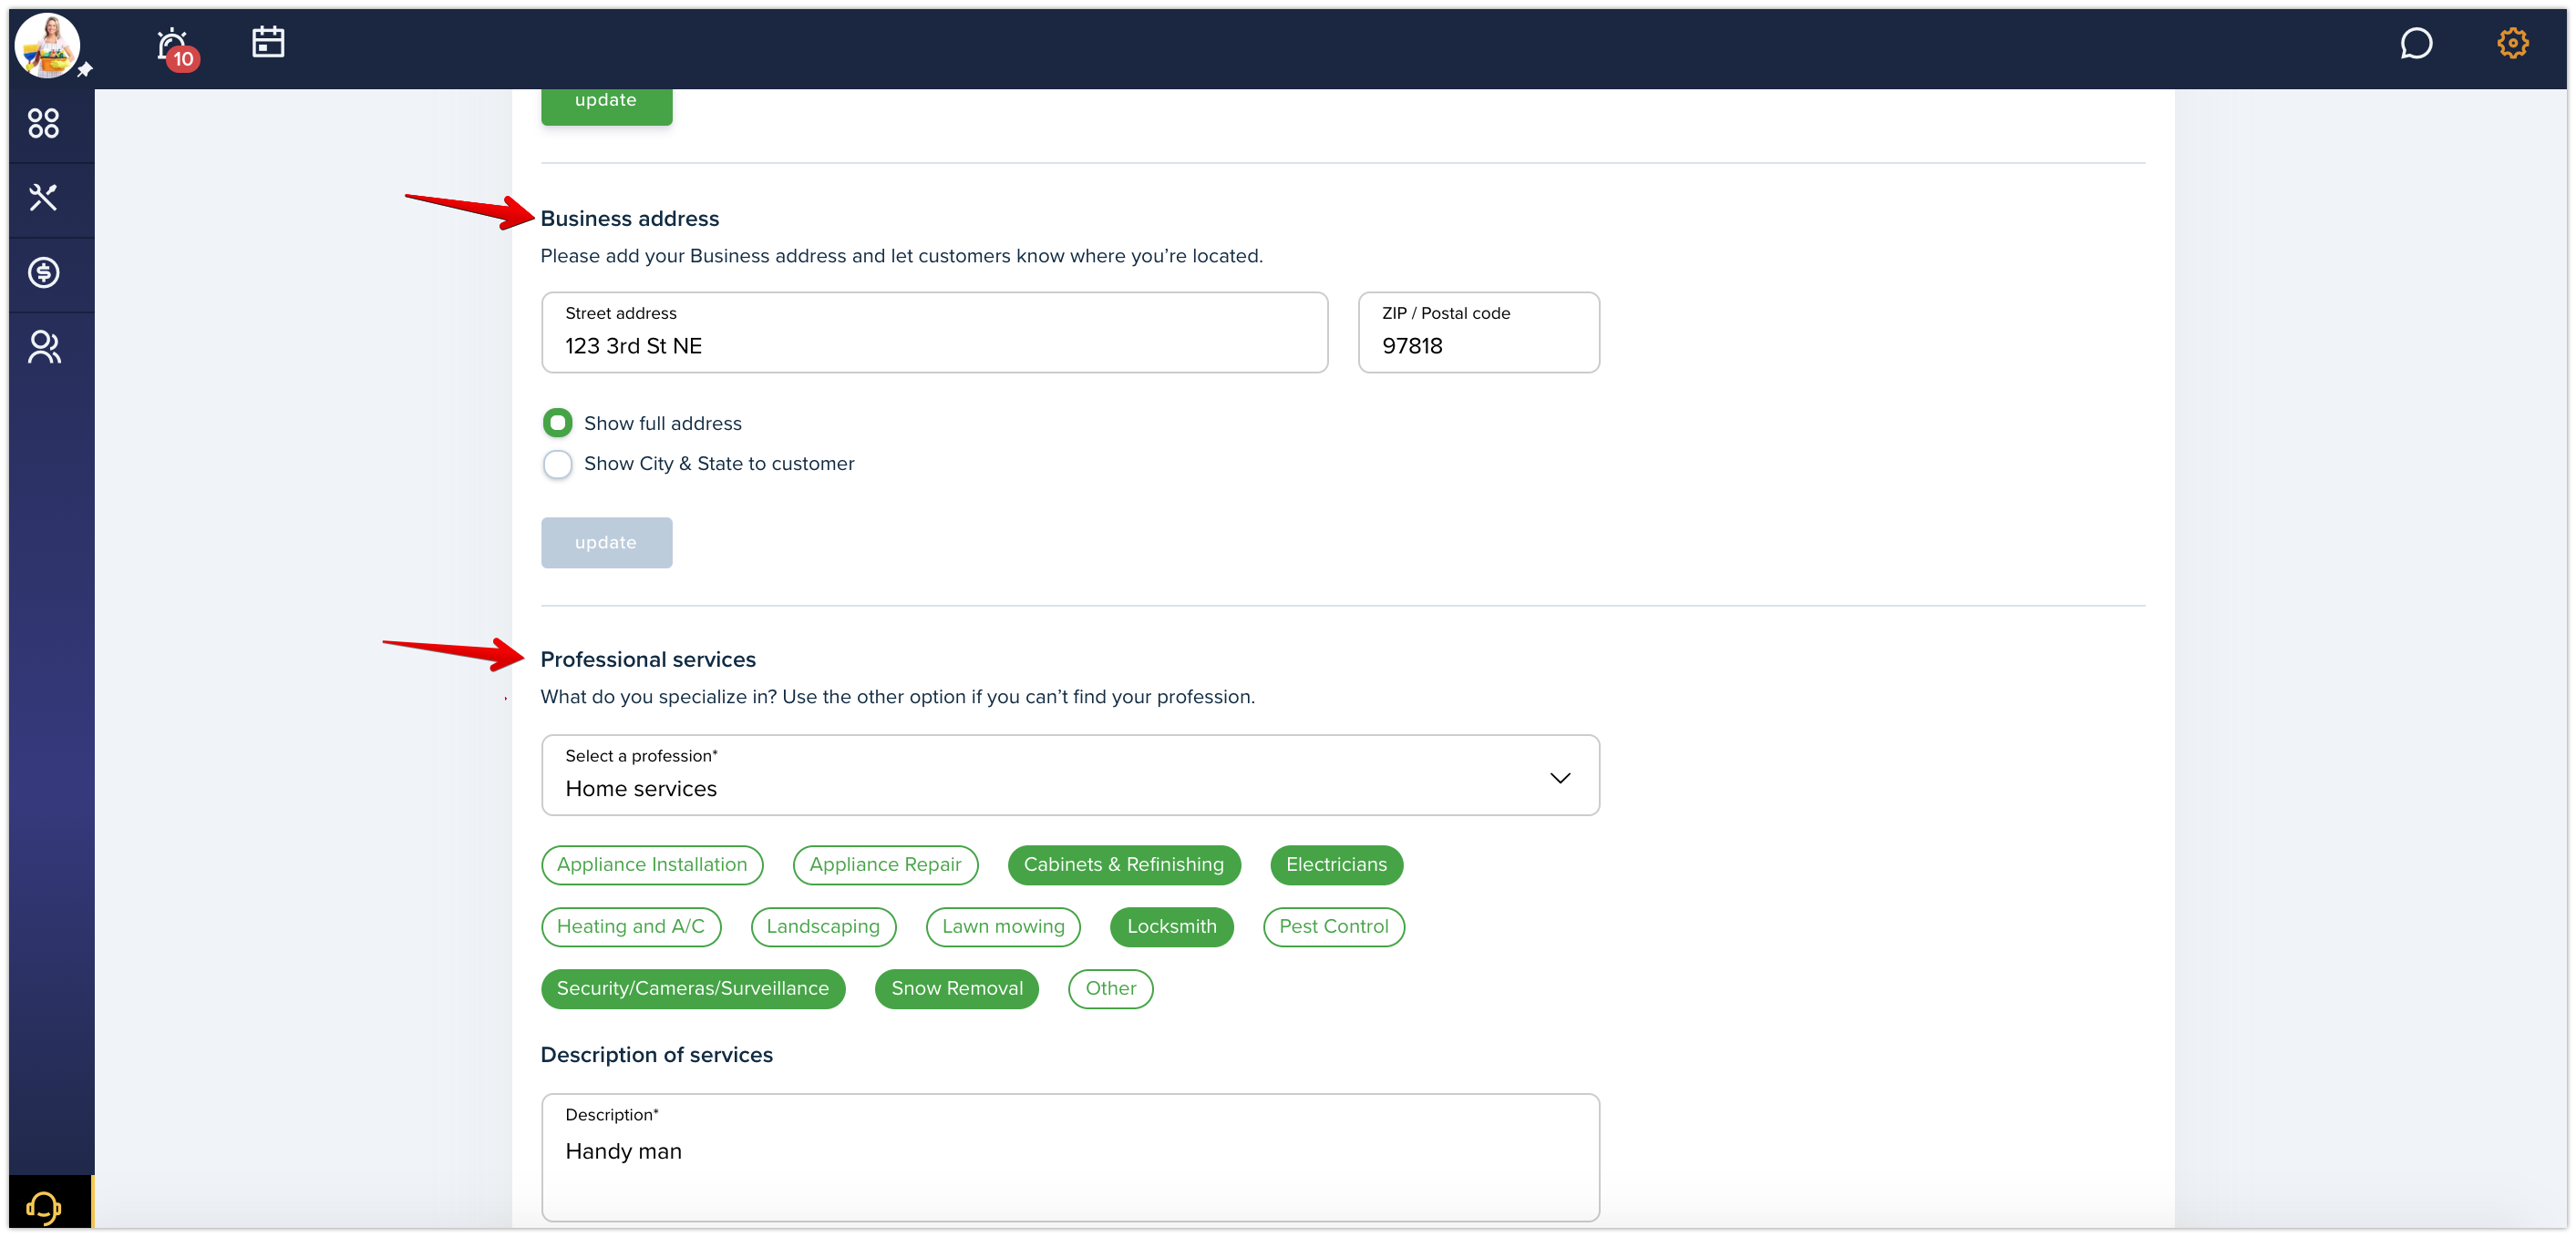This screenshot has height=1237, width=2576.
Task: Toggle Other service tag
Action: (1111, 988)
